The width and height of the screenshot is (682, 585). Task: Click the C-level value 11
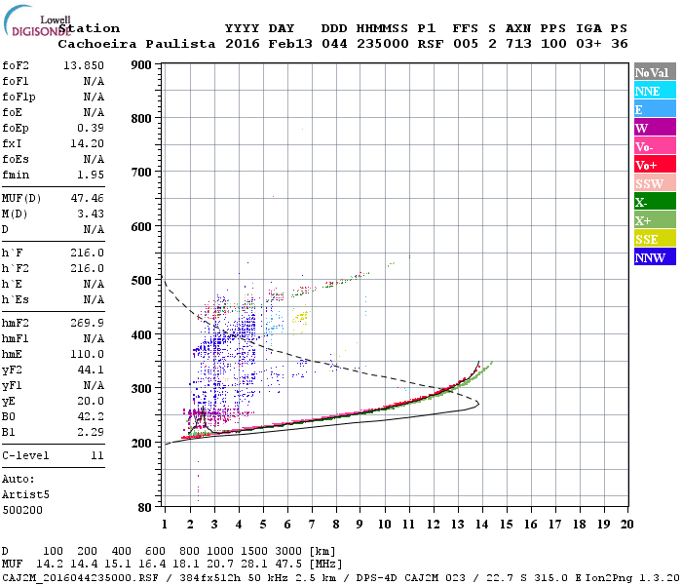click(x=97, y=455)
